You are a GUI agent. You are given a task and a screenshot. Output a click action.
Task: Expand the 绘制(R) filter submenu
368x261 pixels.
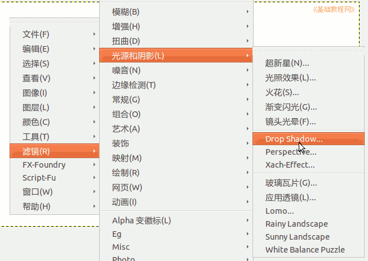[176, 173]
